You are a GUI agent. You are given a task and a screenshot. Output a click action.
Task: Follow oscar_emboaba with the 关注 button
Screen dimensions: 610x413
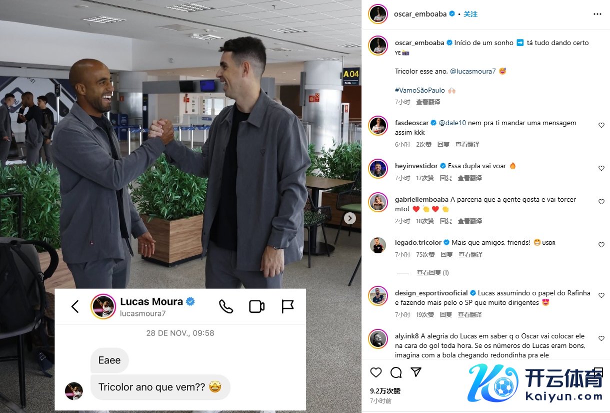470,14
